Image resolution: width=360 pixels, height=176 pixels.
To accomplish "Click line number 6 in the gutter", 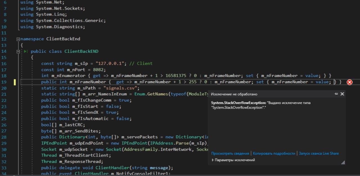I will [x=5, y=2].
